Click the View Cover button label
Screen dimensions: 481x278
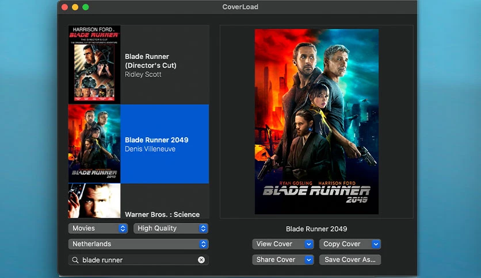click(x=274, y=244)
